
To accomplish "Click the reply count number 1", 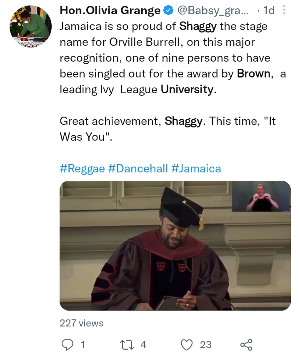I will point(82,345).
